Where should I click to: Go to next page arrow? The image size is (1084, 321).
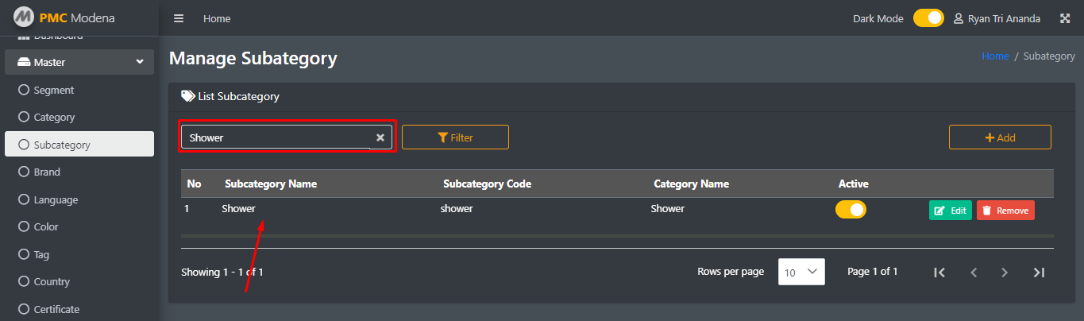click(x=1005, y=273)
